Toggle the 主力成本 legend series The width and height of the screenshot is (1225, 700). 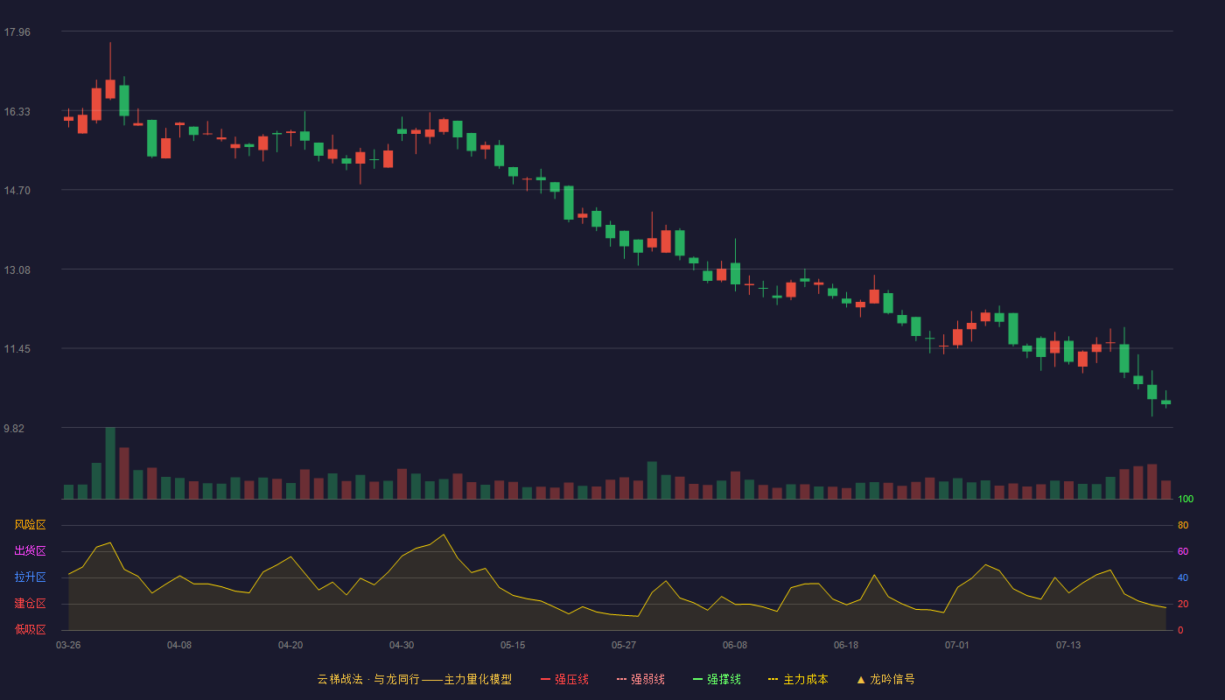click(x=798, y=679)
